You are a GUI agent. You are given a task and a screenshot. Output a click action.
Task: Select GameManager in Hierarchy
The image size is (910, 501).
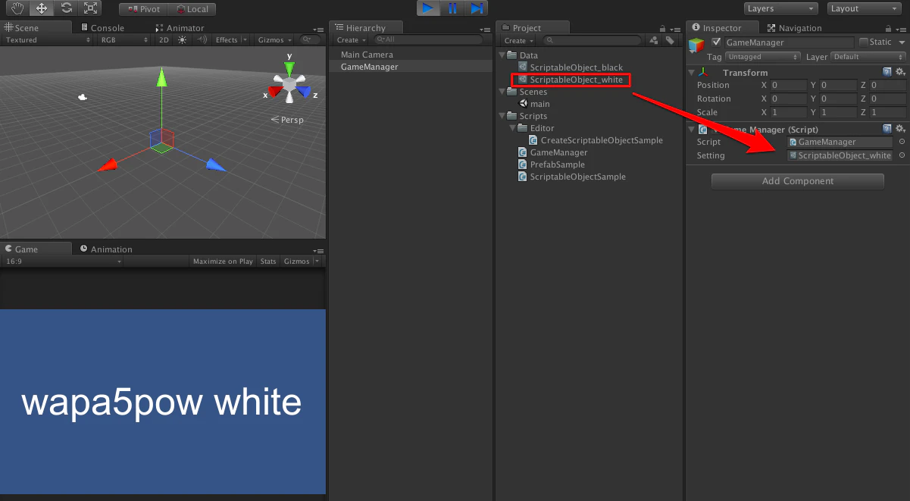pos(411,67)
